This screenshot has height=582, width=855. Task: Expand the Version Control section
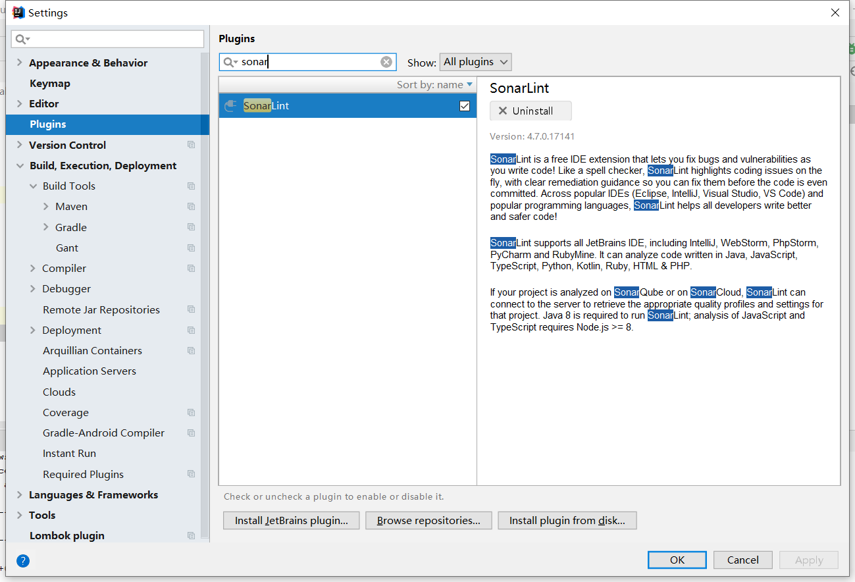pos(20,145)
